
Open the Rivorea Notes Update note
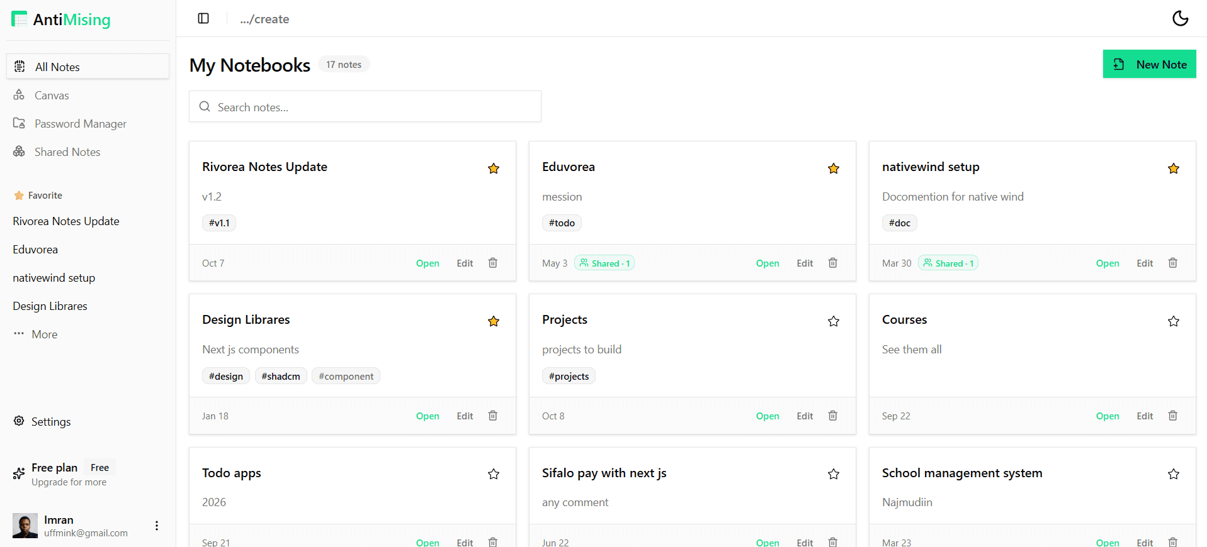[x=428, y=263]
